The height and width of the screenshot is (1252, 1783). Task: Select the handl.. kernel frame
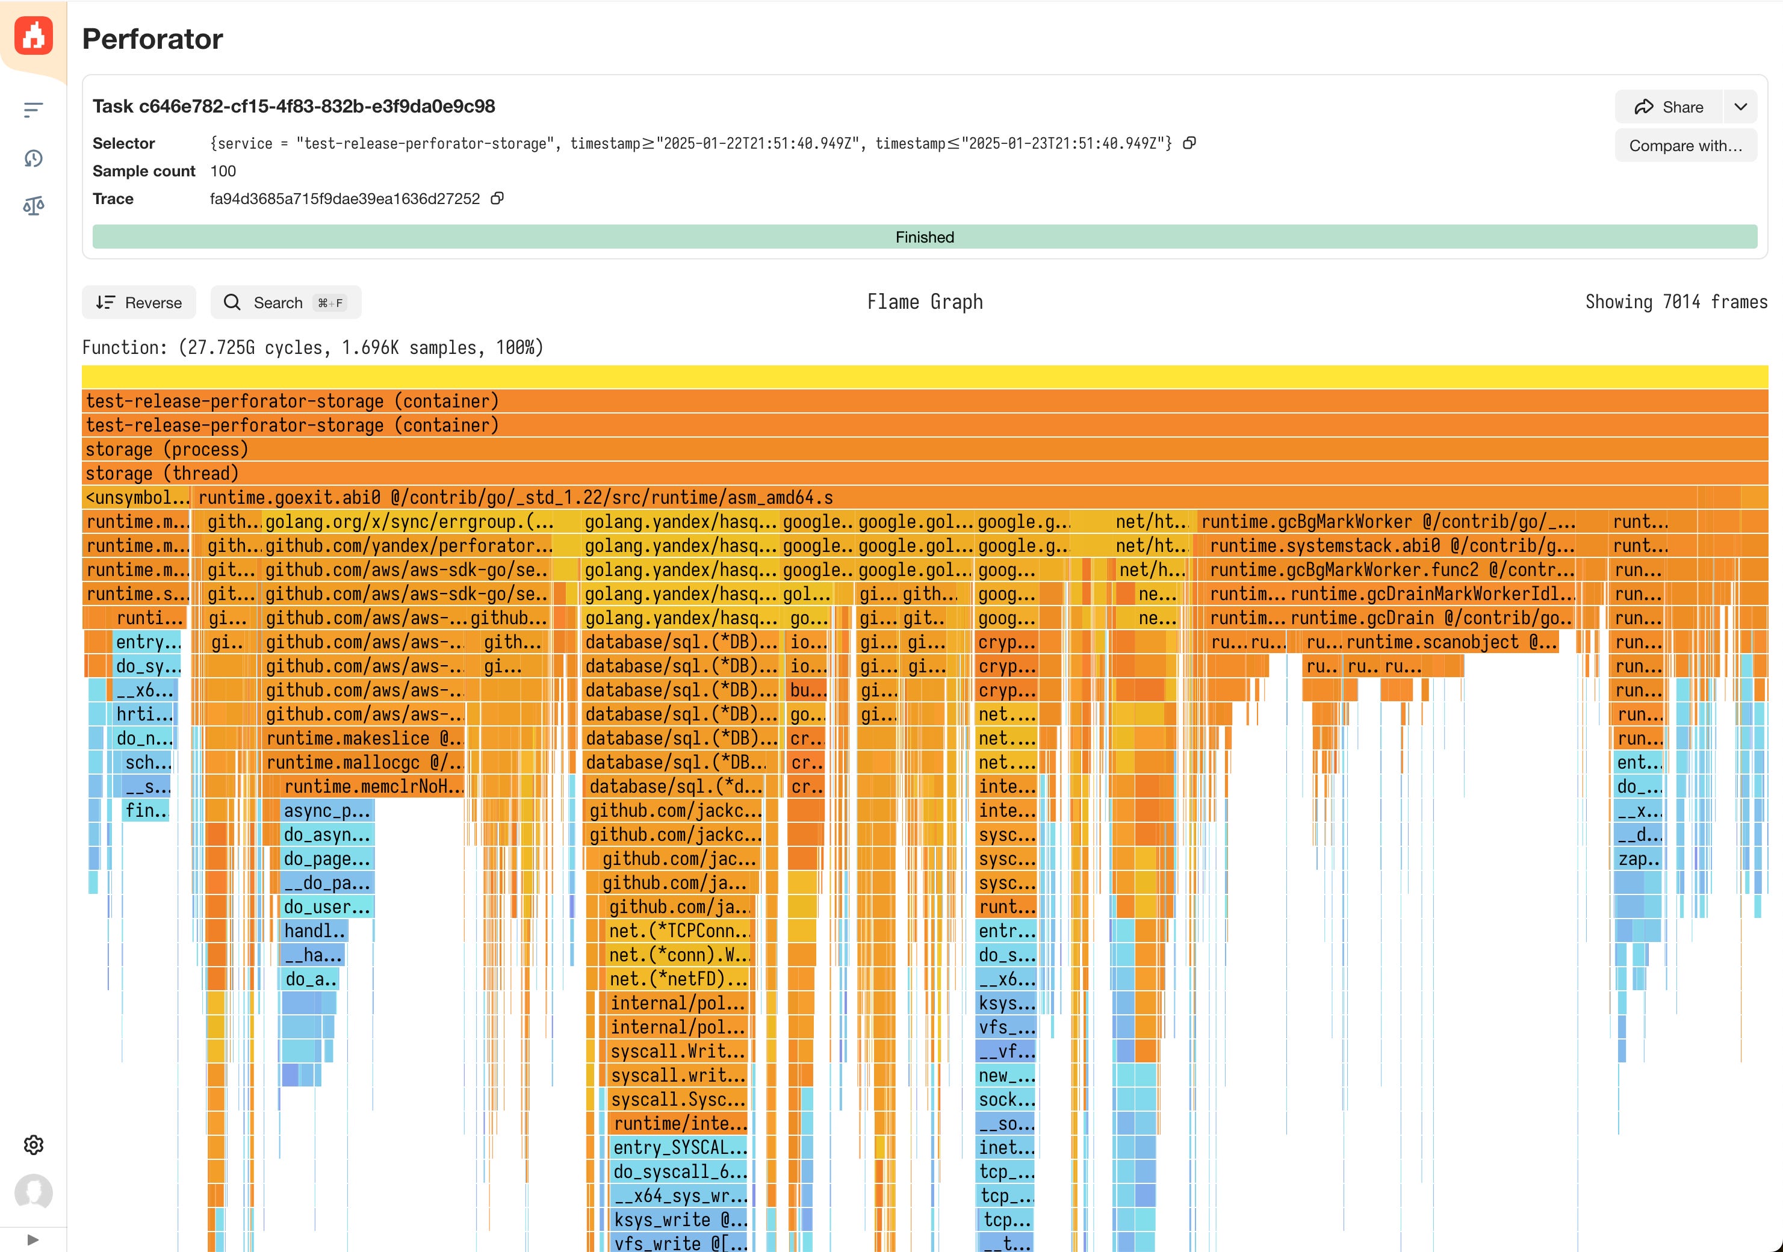click(314, 931)
